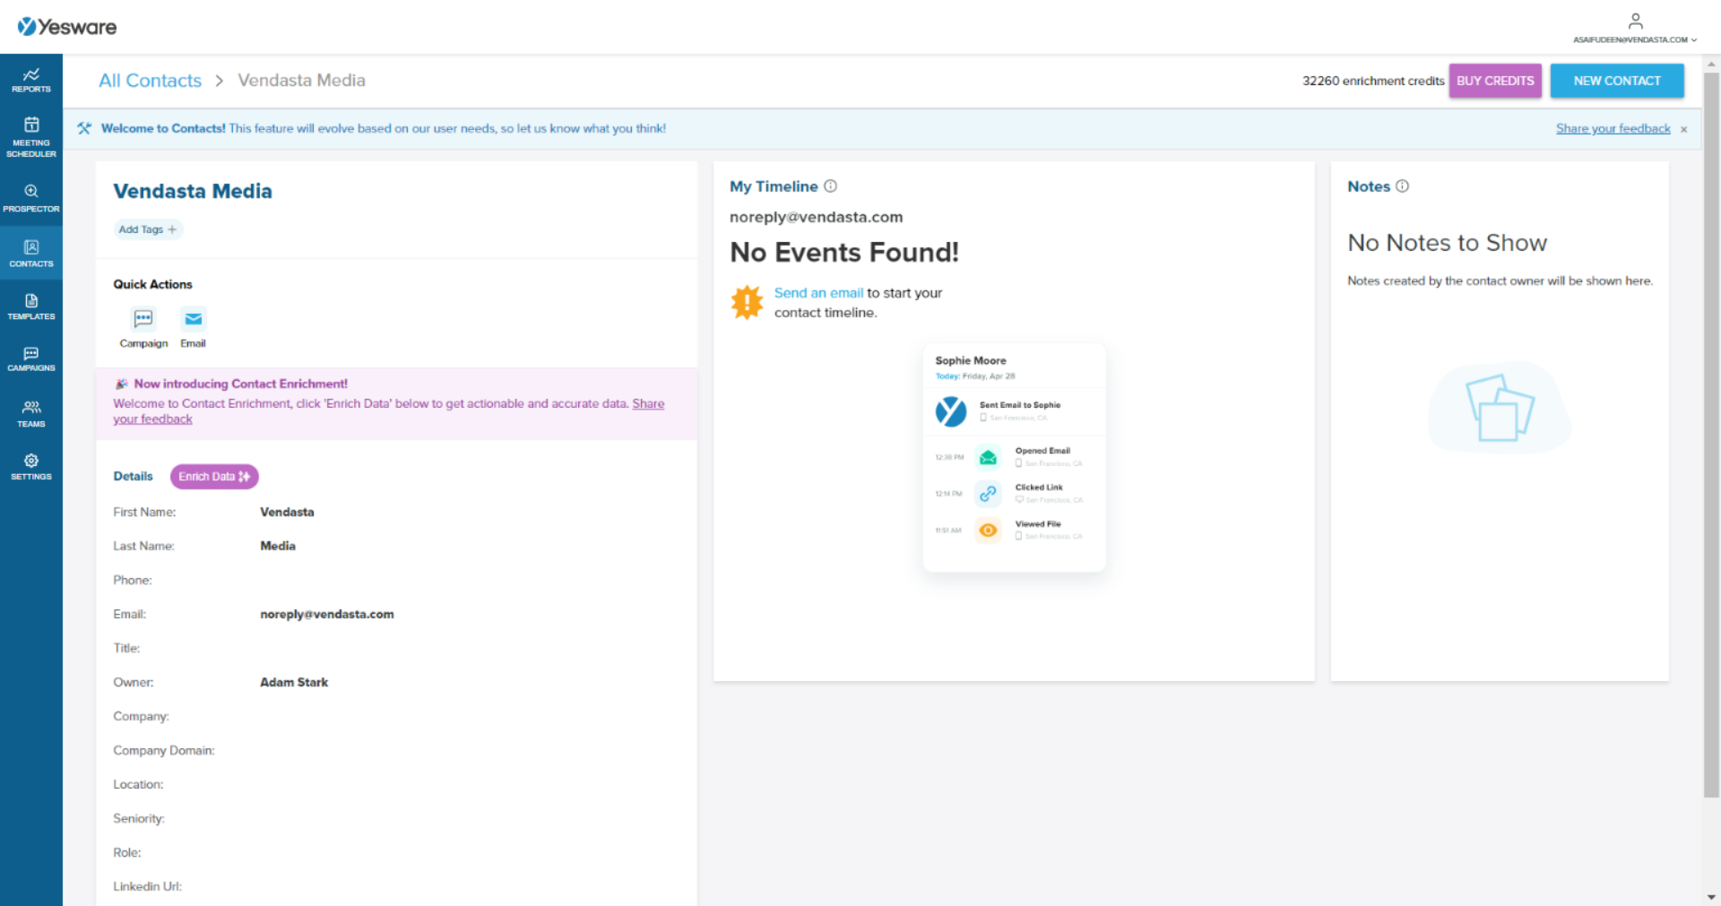Click the page vertical scrollbar
The height and width of the screenshot is (906, 1721).
click(x=1711, y=430)
